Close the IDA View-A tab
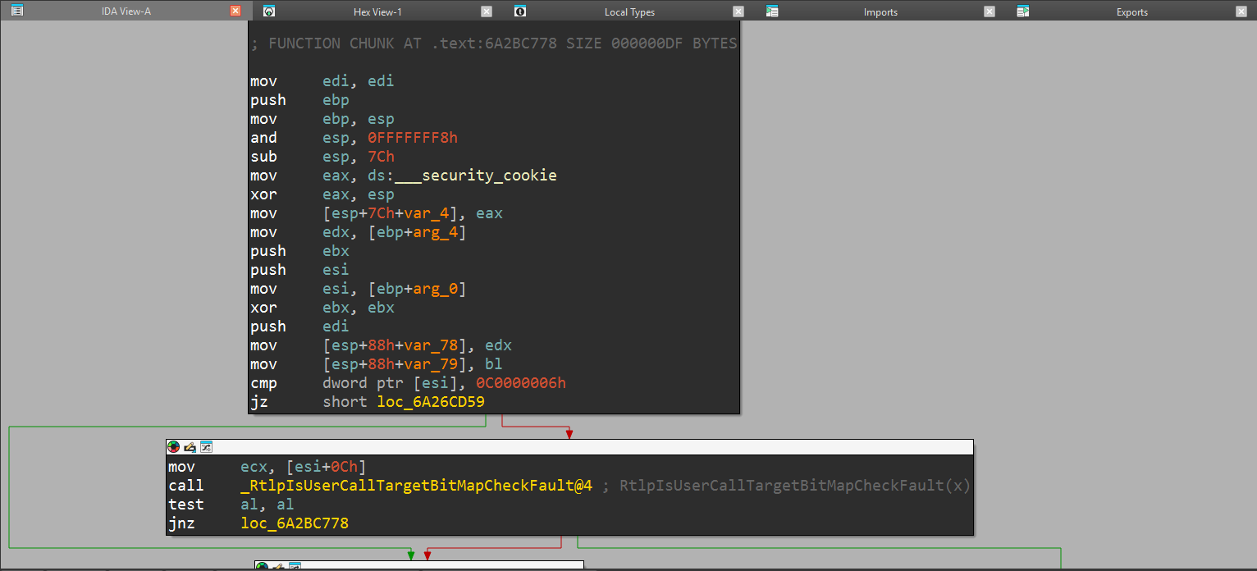This screenshot has width=1257, height=571. [235, 11]
